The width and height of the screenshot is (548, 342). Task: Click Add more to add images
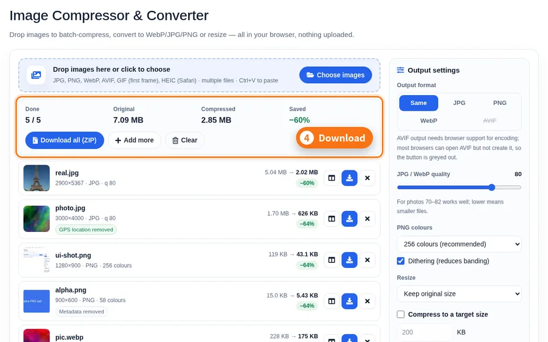[x=135, y=140]
